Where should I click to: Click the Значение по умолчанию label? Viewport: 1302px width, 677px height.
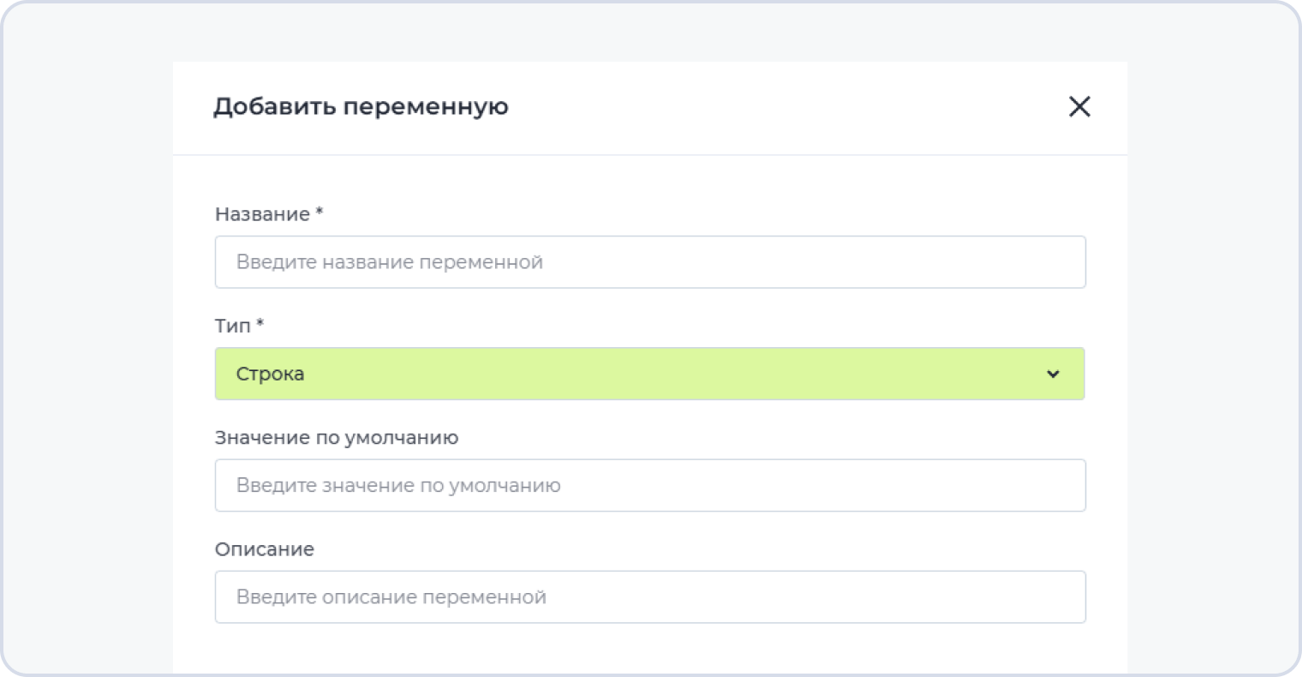click(337, 438)
